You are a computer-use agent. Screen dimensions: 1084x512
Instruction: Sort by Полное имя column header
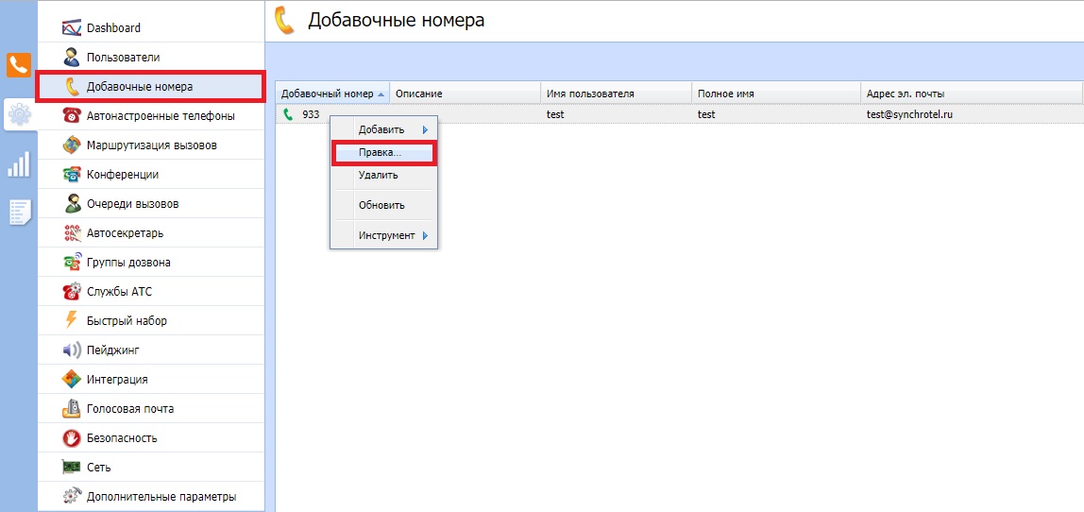coord(776,94)
